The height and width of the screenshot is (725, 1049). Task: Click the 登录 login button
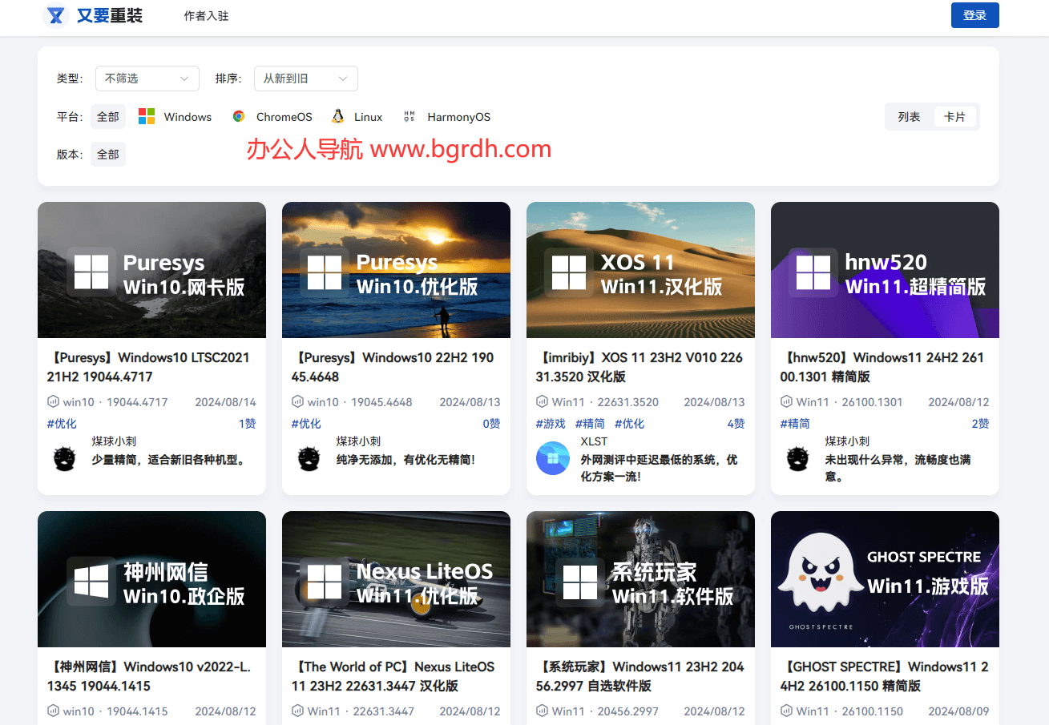point(975,15)
